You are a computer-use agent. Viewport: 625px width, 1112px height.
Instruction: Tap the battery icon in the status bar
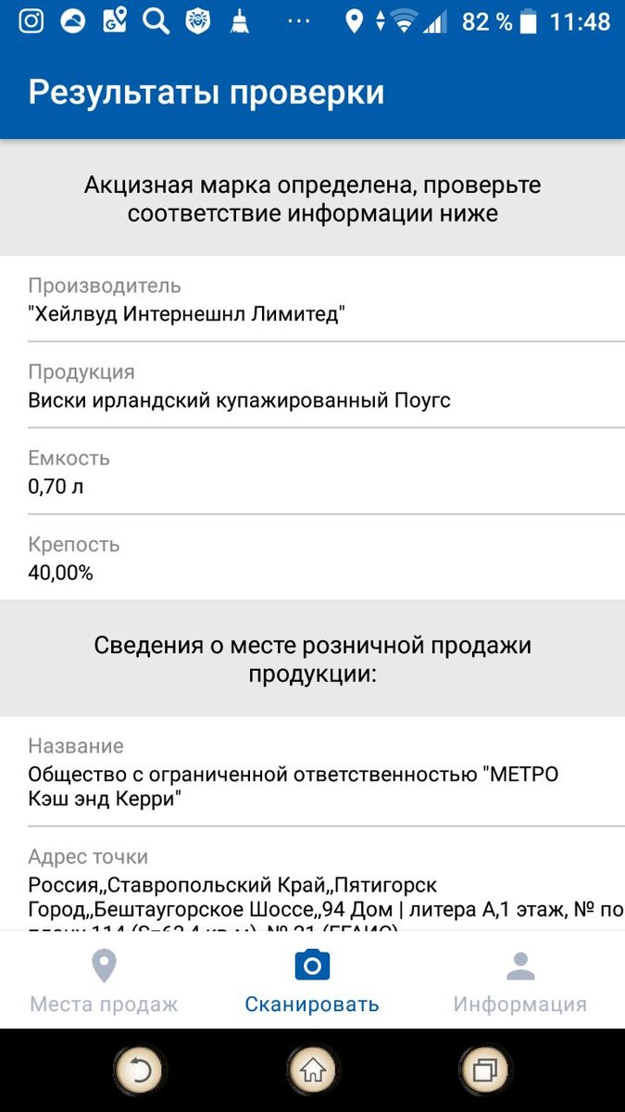tap(529, 20)
